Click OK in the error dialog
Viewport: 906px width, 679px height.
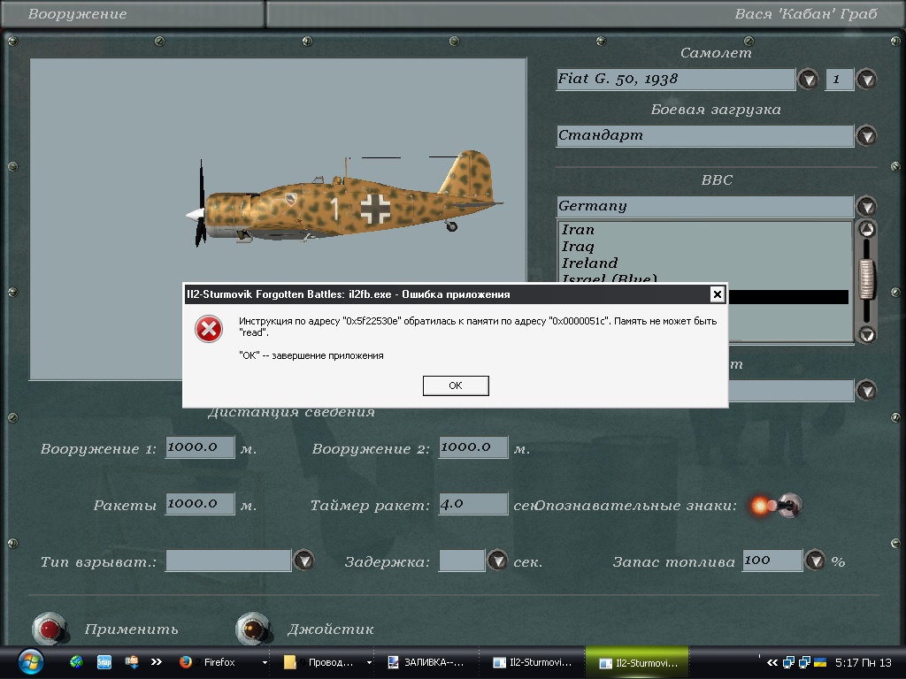click(456, 385)
